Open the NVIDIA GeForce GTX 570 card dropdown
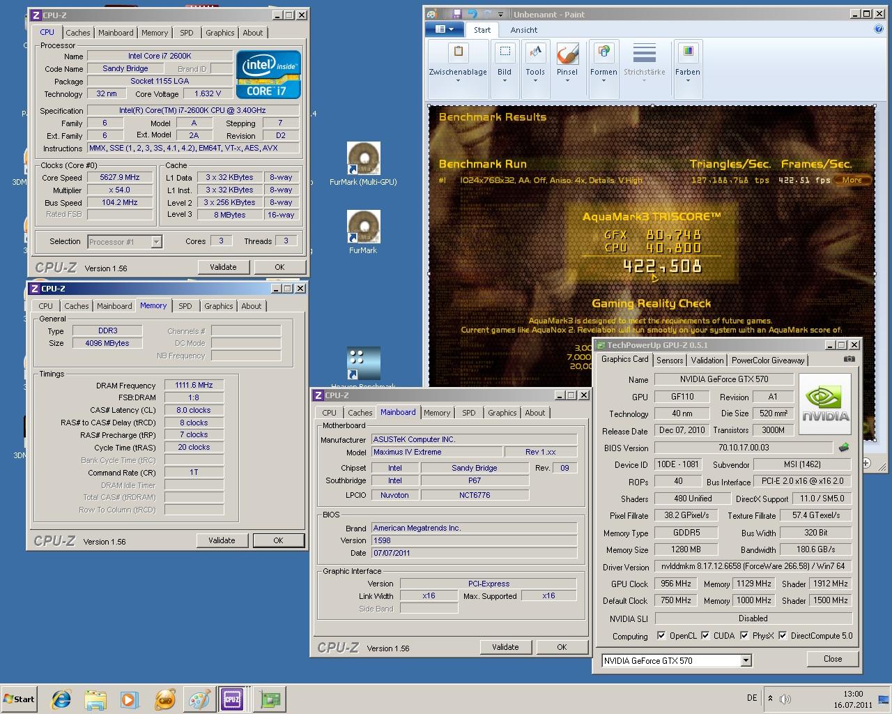892x714 pixels. [746, 660]
